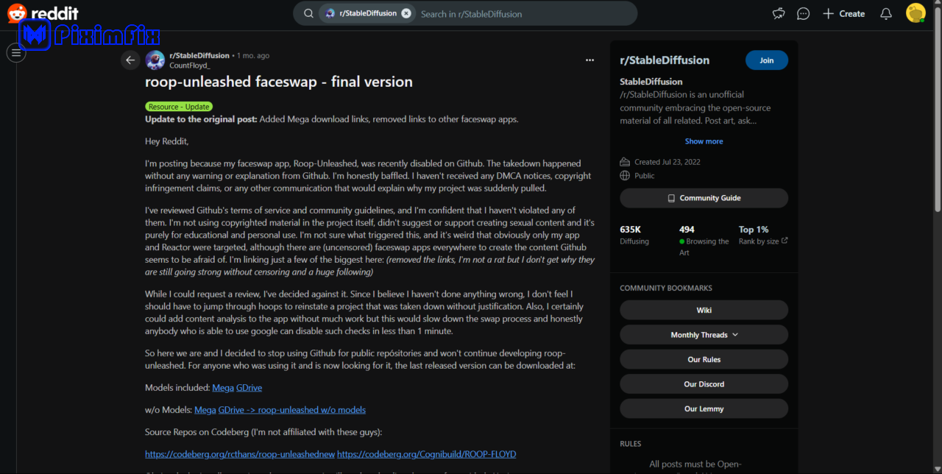
Task: Open the user profile avatar menu
Action: point(916,13)
